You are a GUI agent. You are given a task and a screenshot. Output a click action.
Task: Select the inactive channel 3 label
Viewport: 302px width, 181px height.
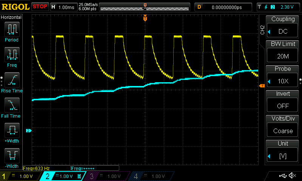[x=107, y=176]
